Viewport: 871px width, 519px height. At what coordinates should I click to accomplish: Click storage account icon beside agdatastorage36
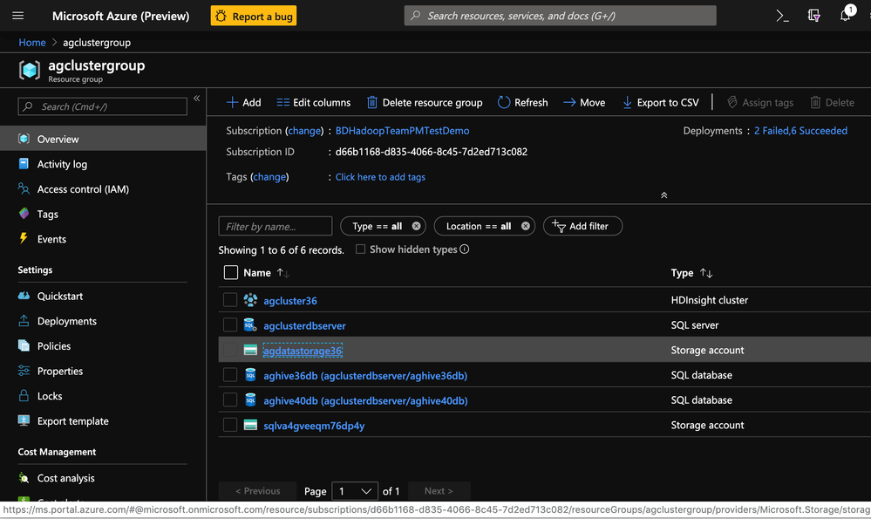250,350
